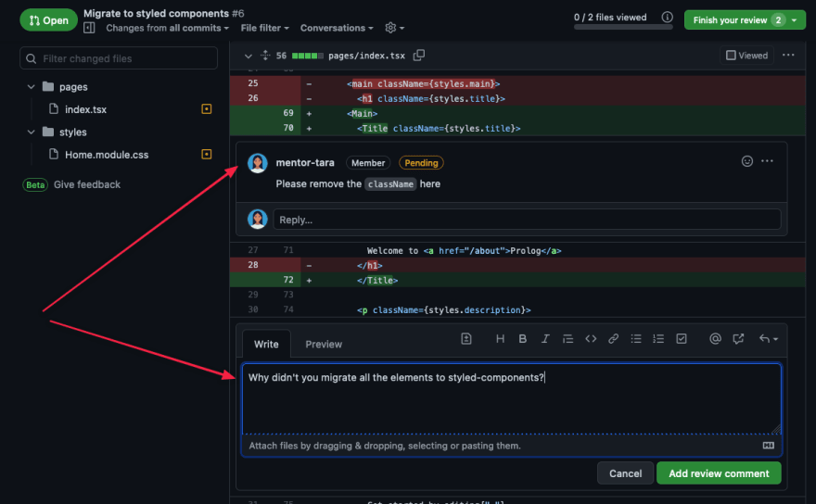The width and height of the screenshot is (816, 504).
Task: Click Add review comment button
Action: click(719, 473)
